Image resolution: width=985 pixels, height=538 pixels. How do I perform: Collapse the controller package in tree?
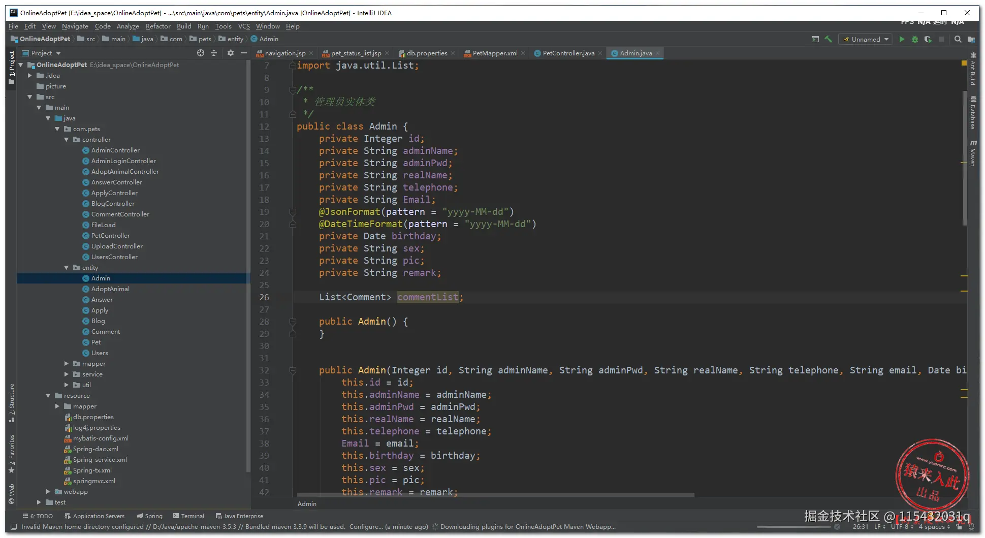pos(67,140)
